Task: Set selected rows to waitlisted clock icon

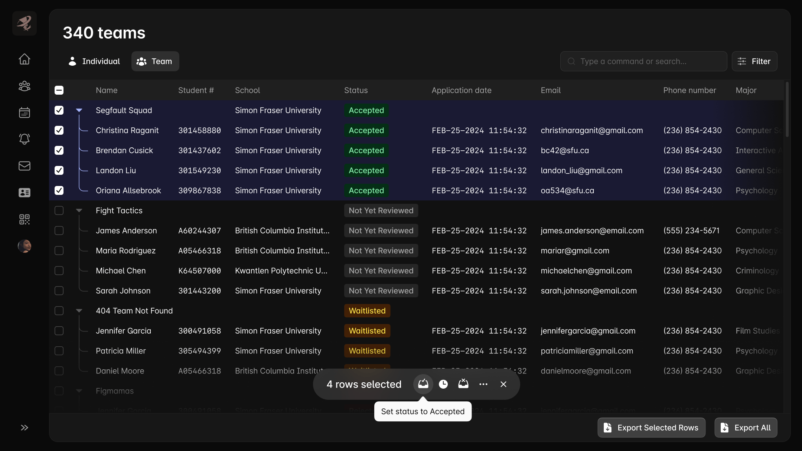Action: pos(443,384)
